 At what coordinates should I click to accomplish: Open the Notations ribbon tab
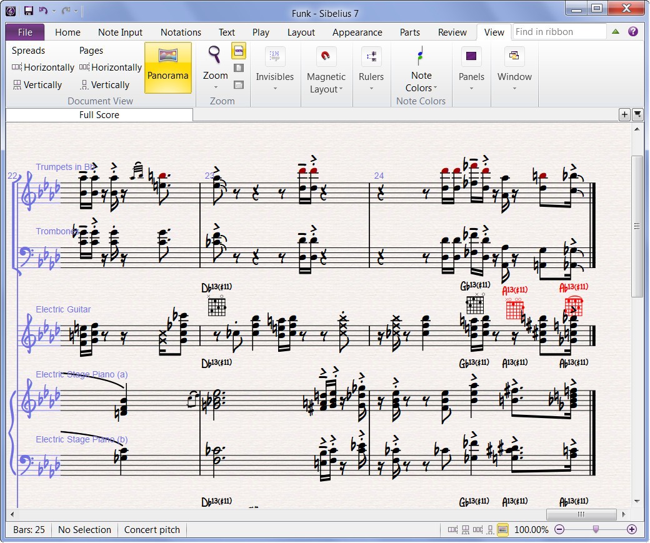[x=181, y=32]
